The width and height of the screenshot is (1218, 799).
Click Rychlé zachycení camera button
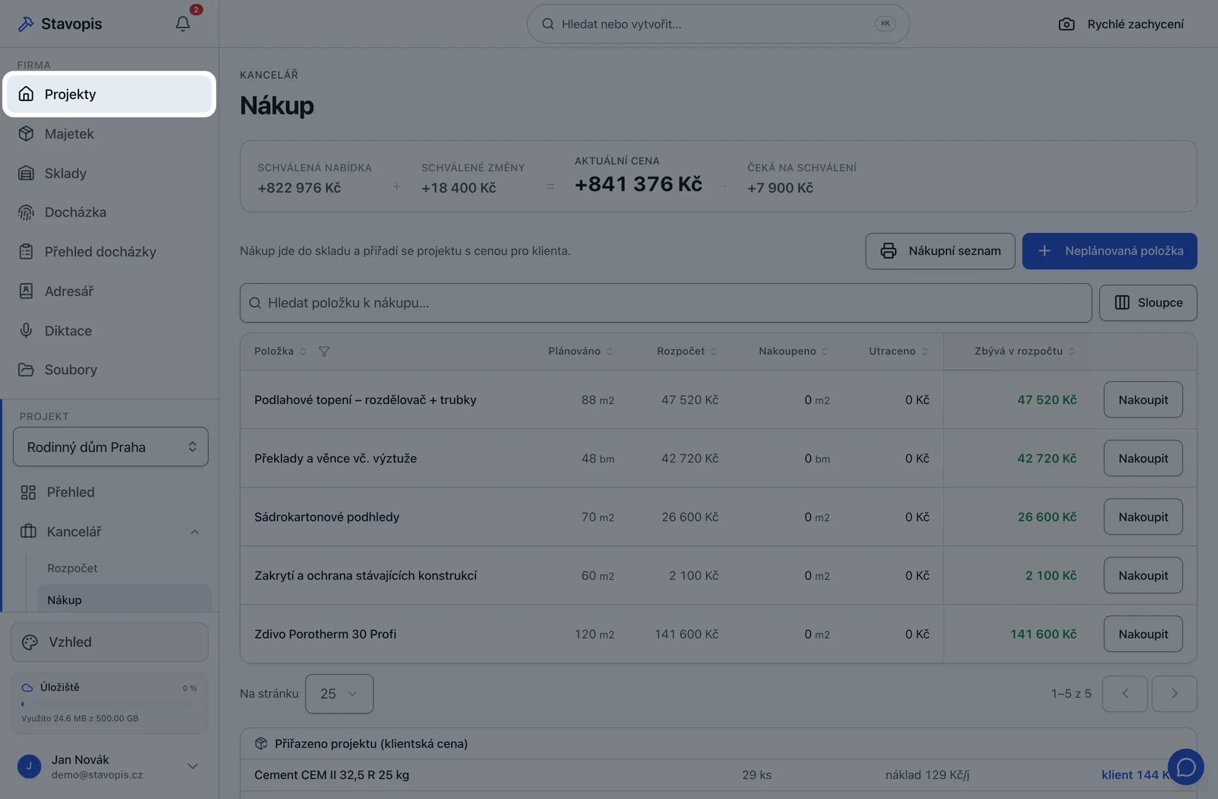coord(1121,24)
